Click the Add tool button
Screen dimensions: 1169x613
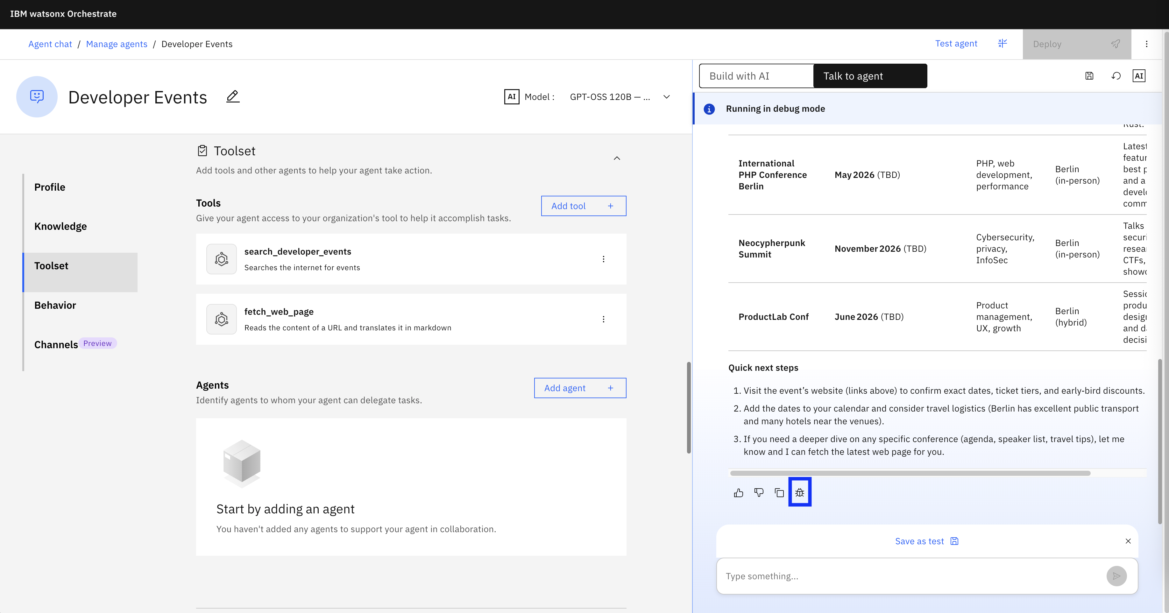[584, 206]
